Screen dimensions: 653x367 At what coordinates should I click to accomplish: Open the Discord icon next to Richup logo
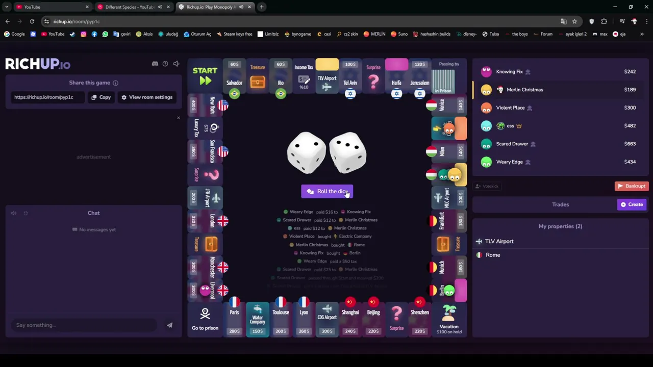(155, 64)
